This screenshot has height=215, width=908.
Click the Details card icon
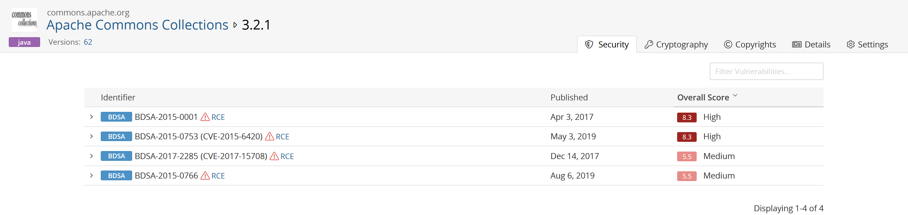coord(797,44)
